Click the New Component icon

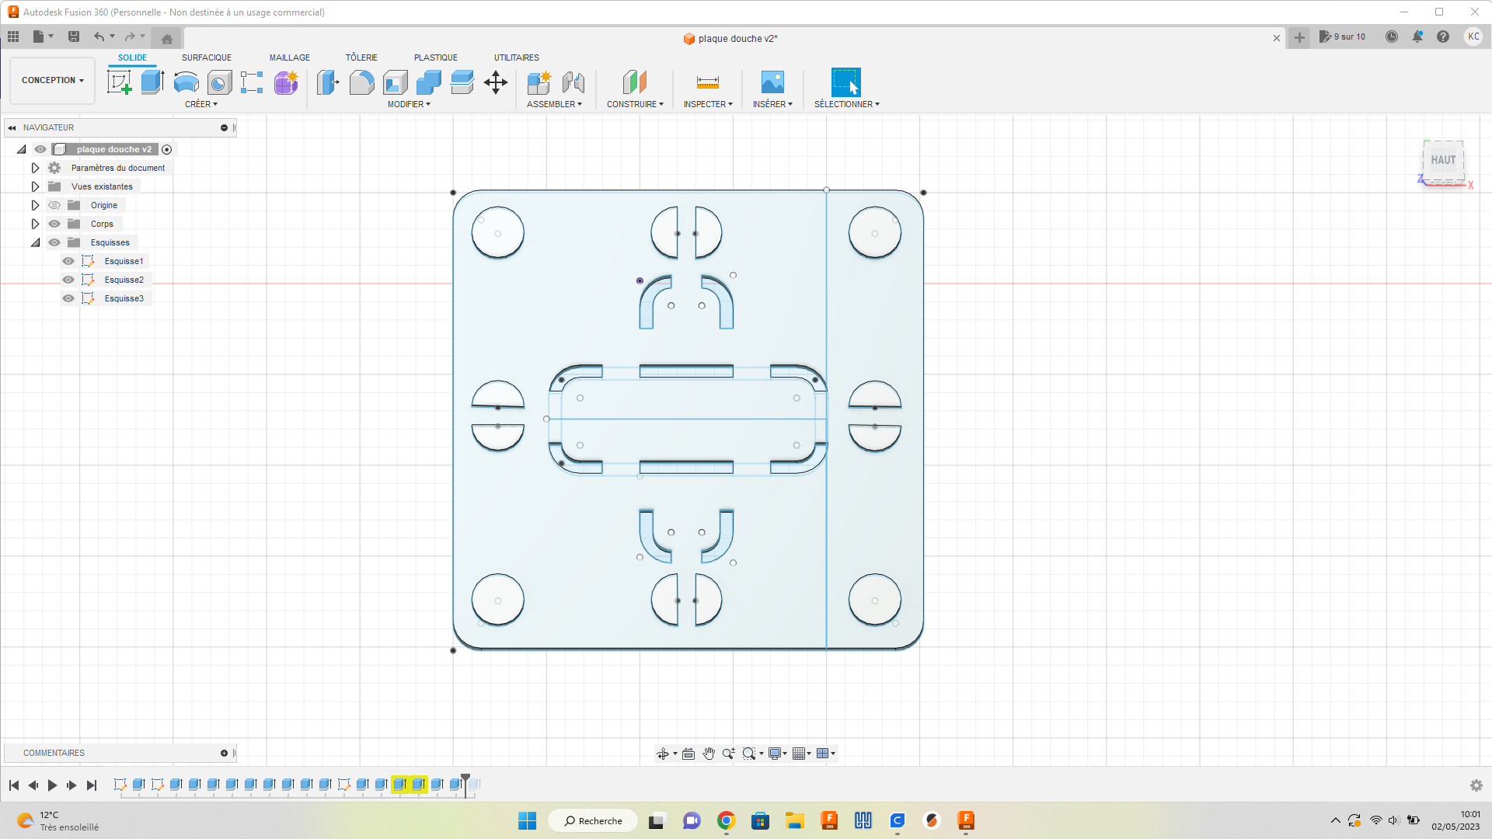pos(539,82)
